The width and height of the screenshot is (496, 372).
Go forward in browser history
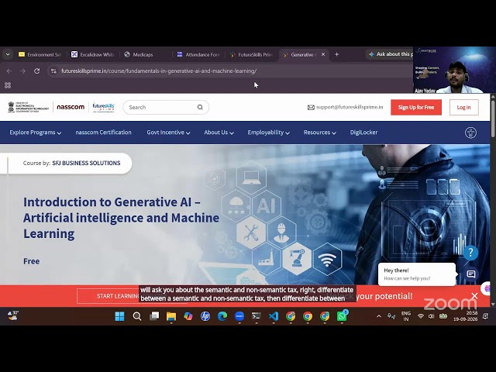tap(22, 71)
